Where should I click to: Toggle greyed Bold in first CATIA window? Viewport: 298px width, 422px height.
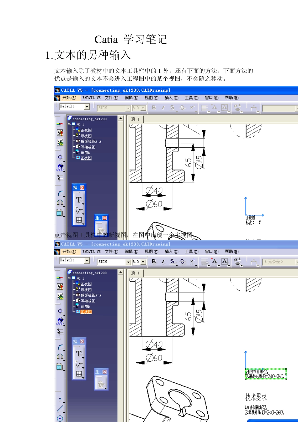(154, 108)
